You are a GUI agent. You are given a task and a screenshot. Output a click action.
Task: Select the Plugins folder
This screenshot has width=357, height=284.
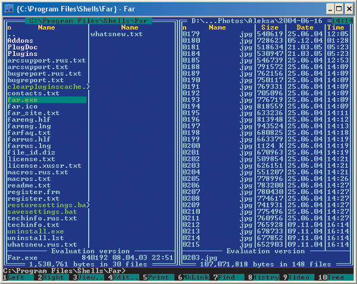23,54
